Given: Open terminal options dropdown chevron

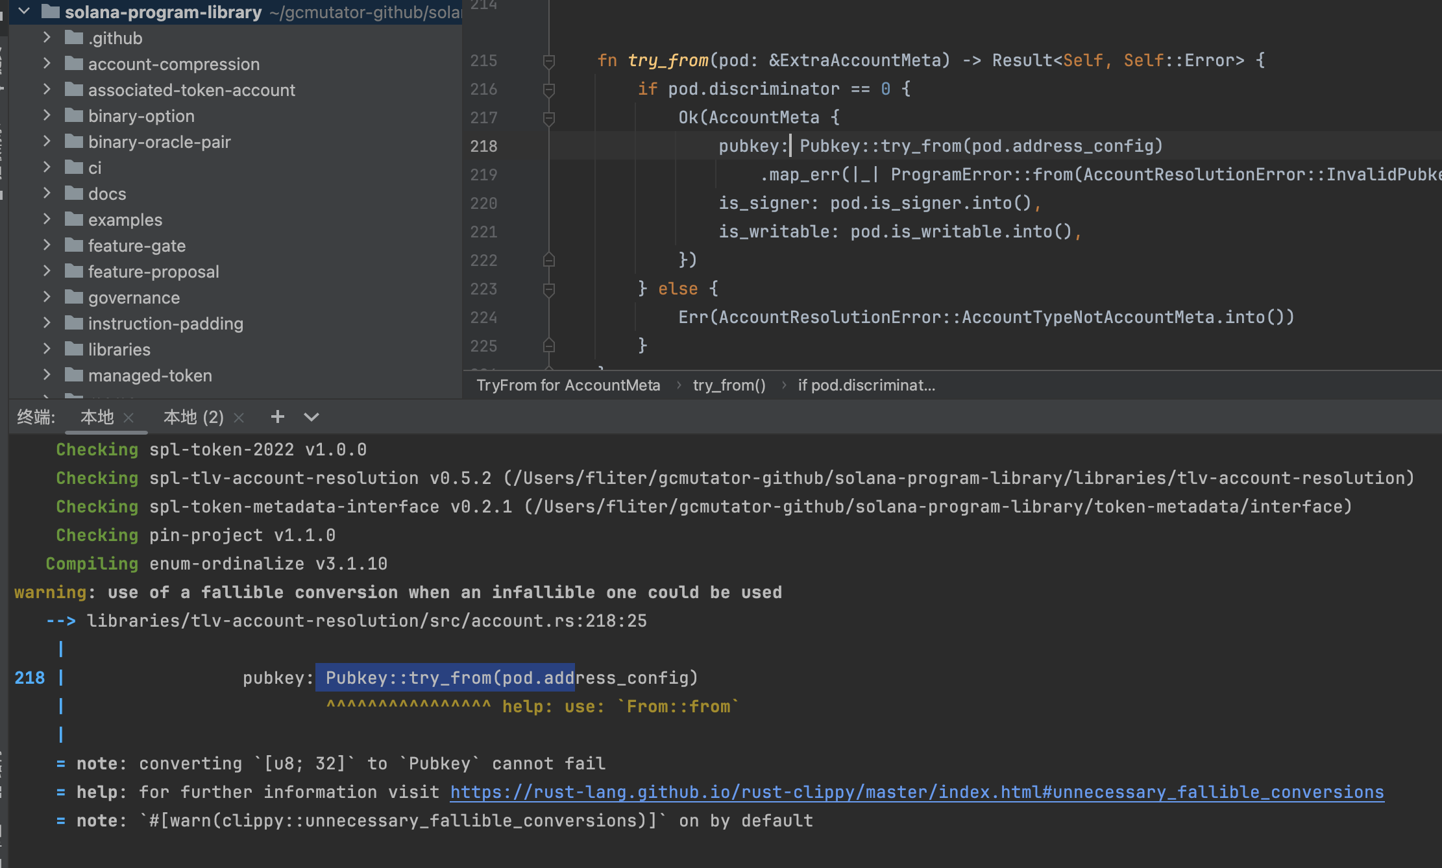Looking at the screenshot, I should pyautogui.click(x=312, y=416).
